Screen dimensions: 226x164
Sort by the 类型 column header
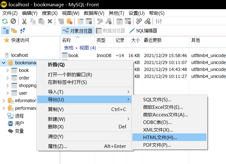point(104,40)
